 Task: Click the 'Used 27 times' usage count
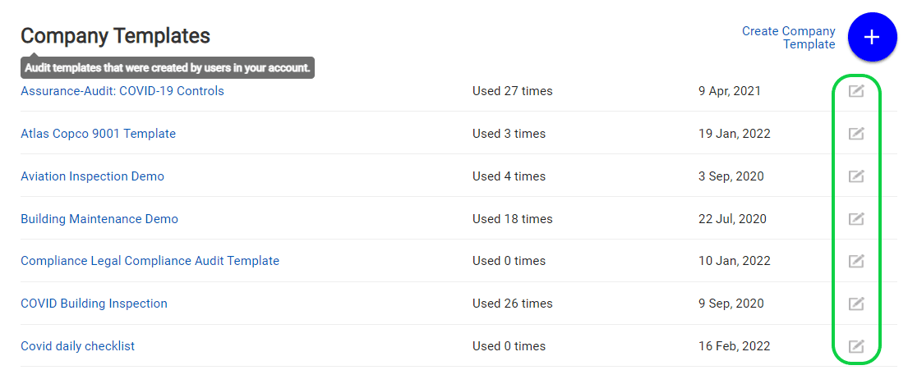click(512, 91)
